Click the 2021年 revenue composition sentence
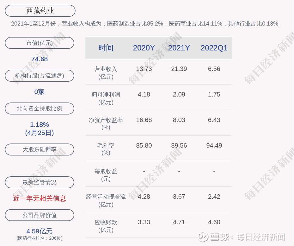This screenshot has width=294, height=246. (146, 24)
